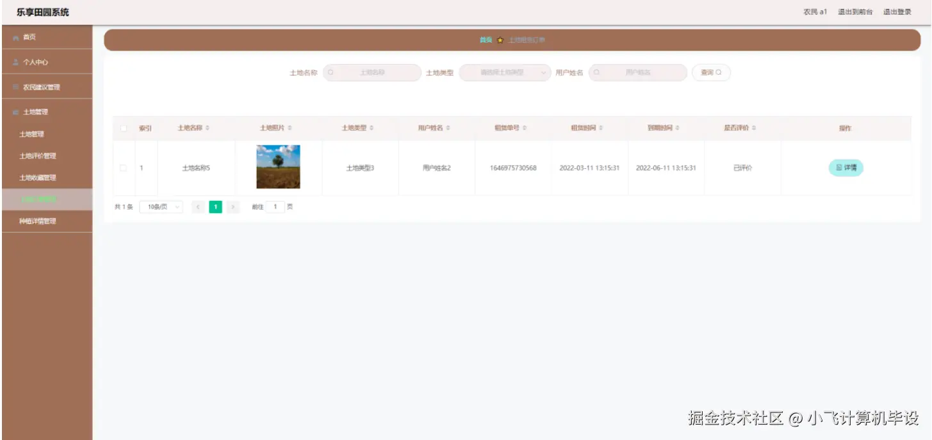Click 退出登录 in the top bar
The image size is (932, 440).
(897, 12)
